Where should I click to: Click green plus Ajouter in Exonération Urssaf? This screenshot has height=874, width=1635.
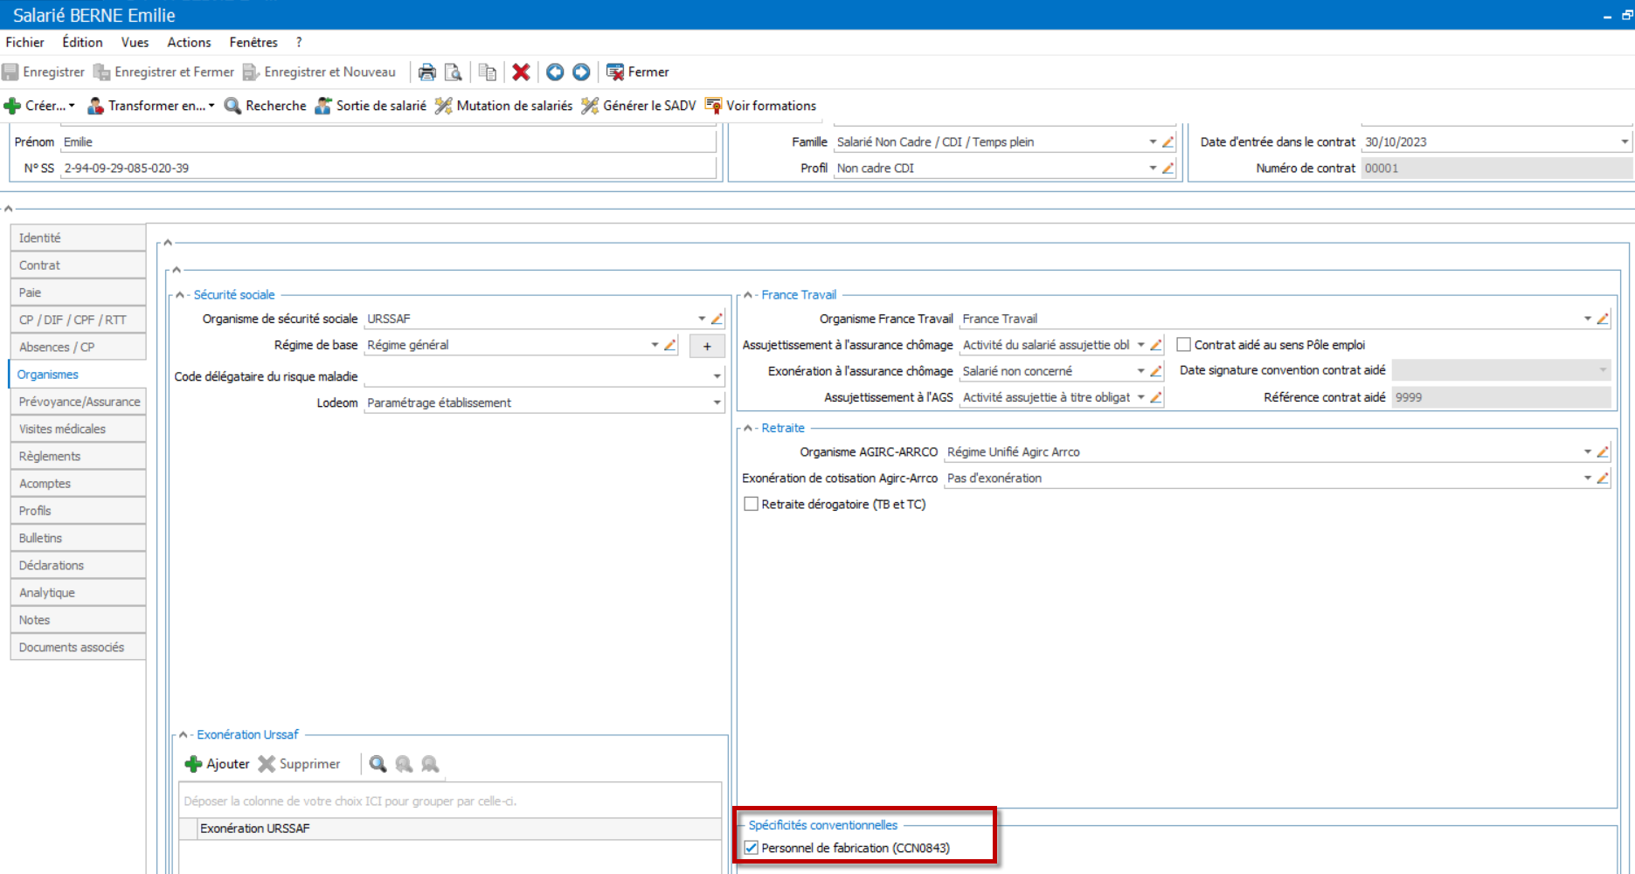193,764
